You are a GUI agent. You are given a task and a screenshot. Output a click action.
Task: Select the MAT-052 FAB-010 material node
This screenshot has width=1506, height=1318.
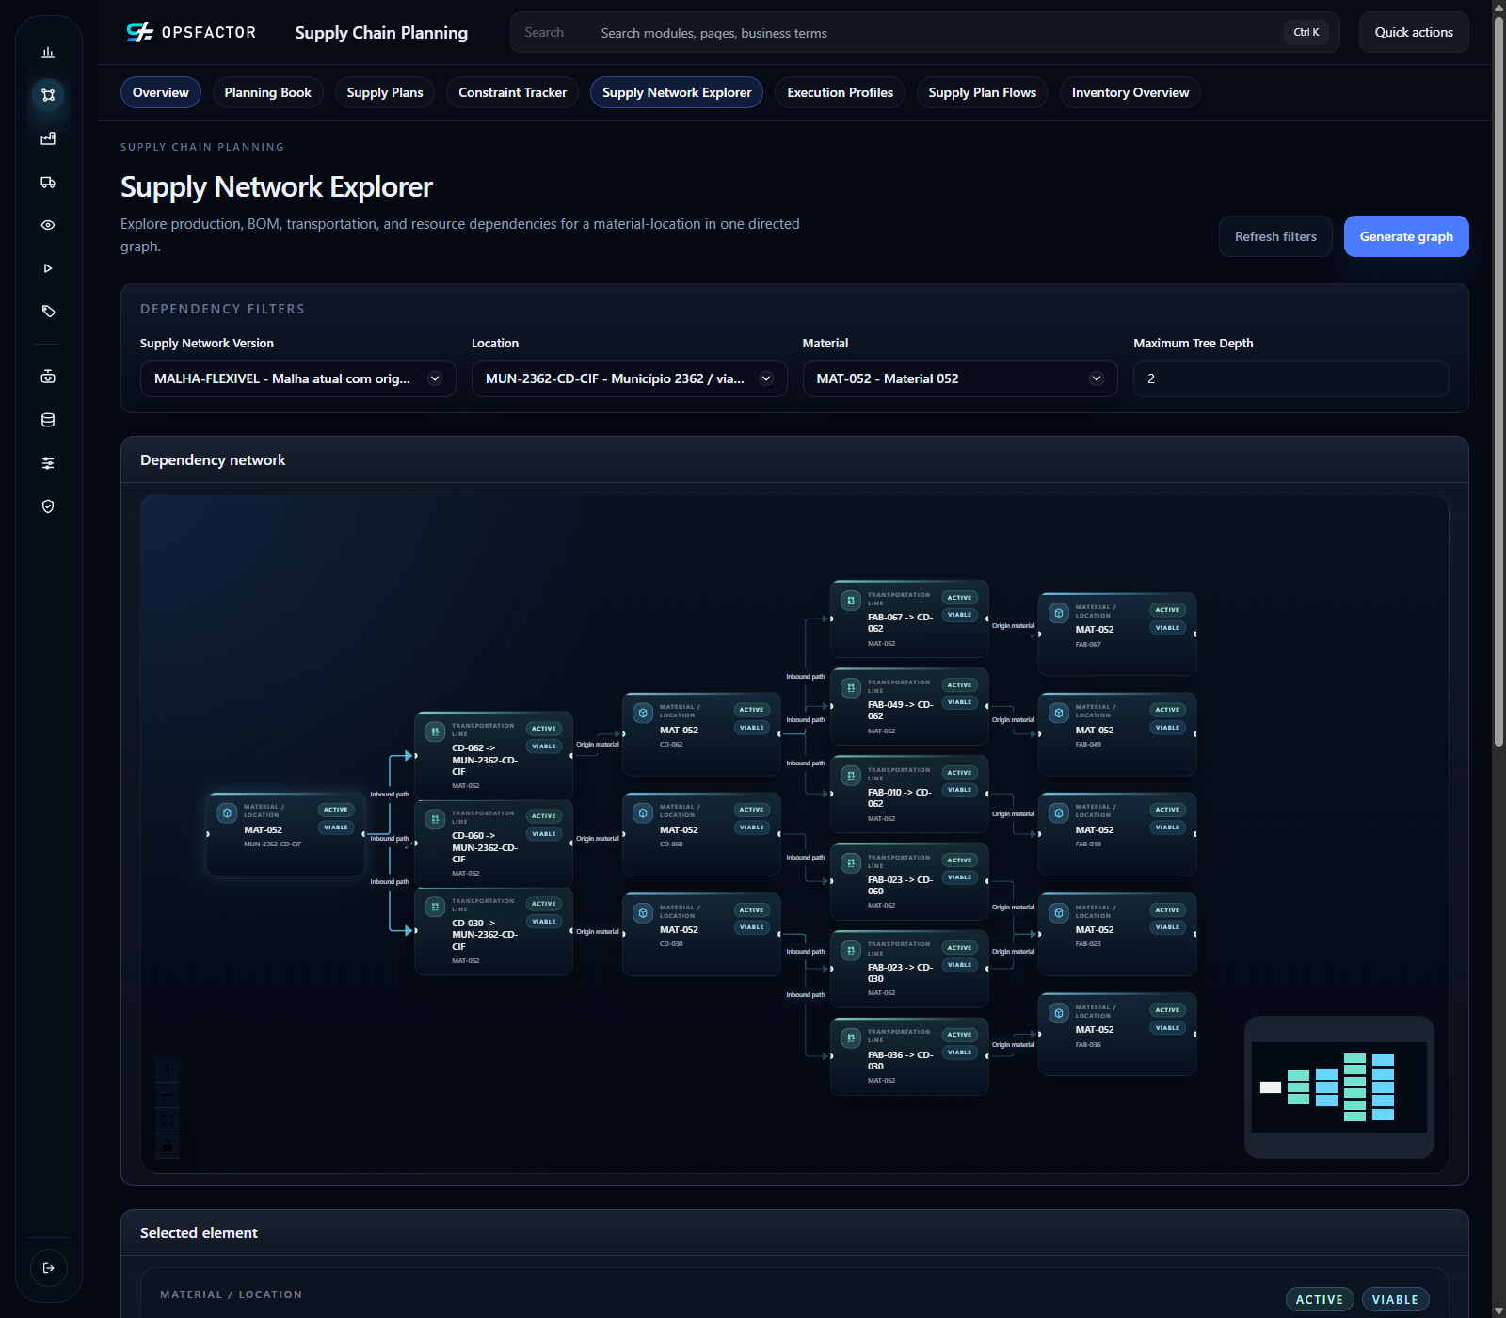click(x=1117, y=834)
